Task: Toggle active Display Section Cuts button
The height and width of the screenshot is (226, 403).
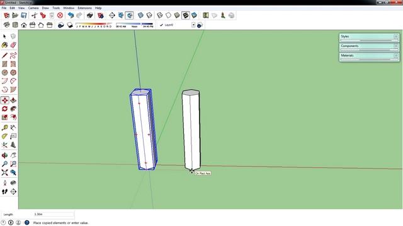Action: (x=129, y=15)
